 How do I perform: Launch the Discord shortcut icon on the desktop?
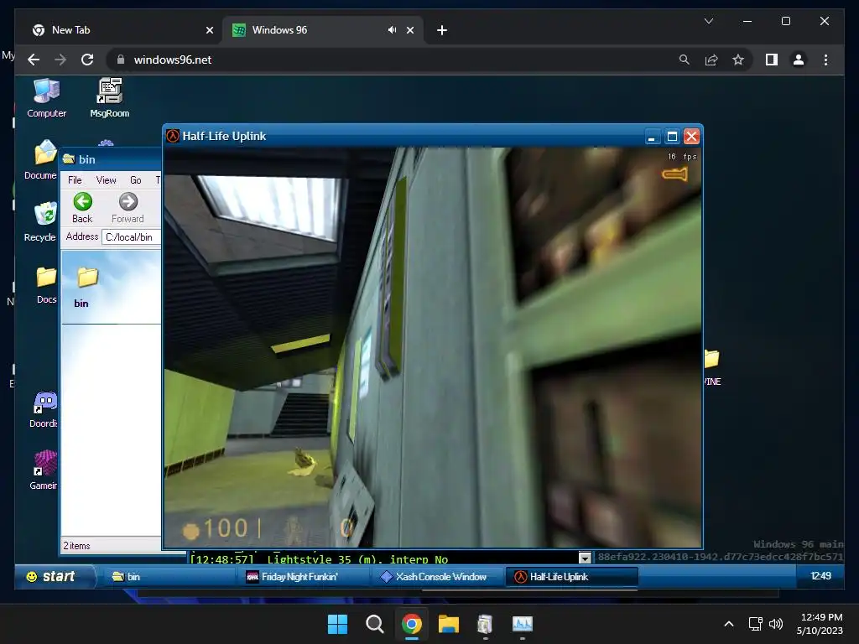[45, 408]
